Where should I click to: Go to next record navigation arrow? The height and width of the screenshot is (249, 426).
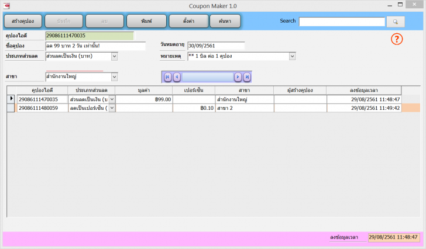coord(238,77)
